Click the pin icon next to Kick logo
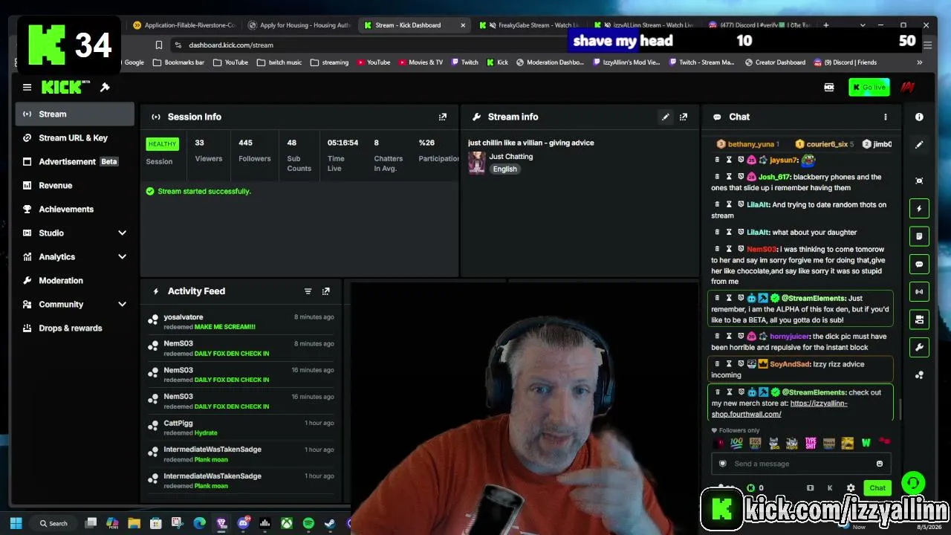The width and height of the screenshot is (951, 535). pos(105,88)
